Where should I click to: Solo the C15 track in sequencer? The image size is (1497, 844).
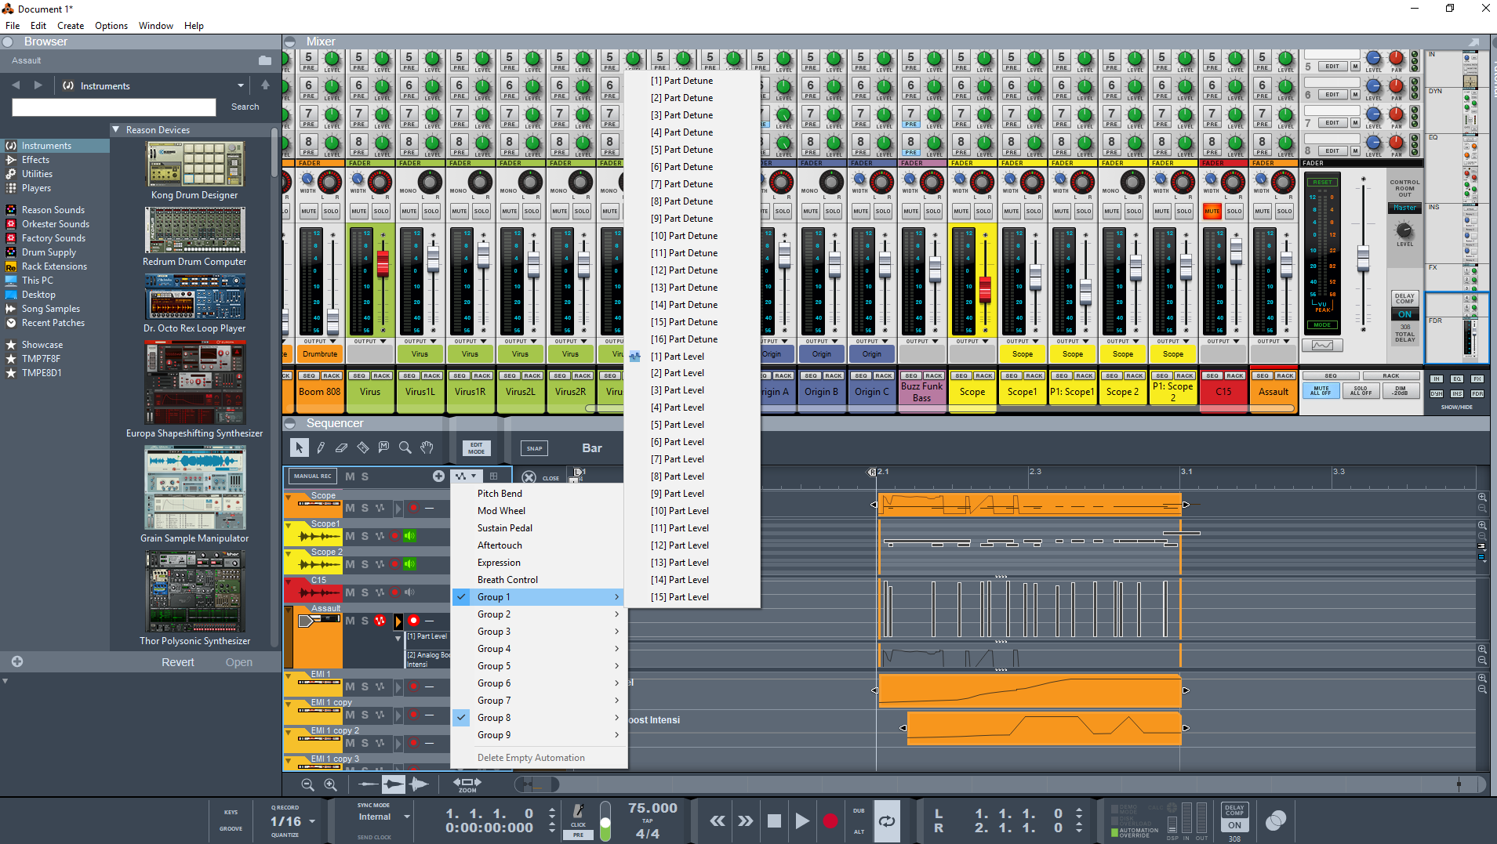coord(365,592)
